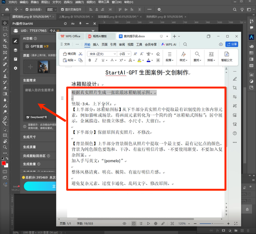This screenshot has width=256, height=234.
Task: Open Photoshop 图层(L) menu
Action: click(x=46, y=2)
